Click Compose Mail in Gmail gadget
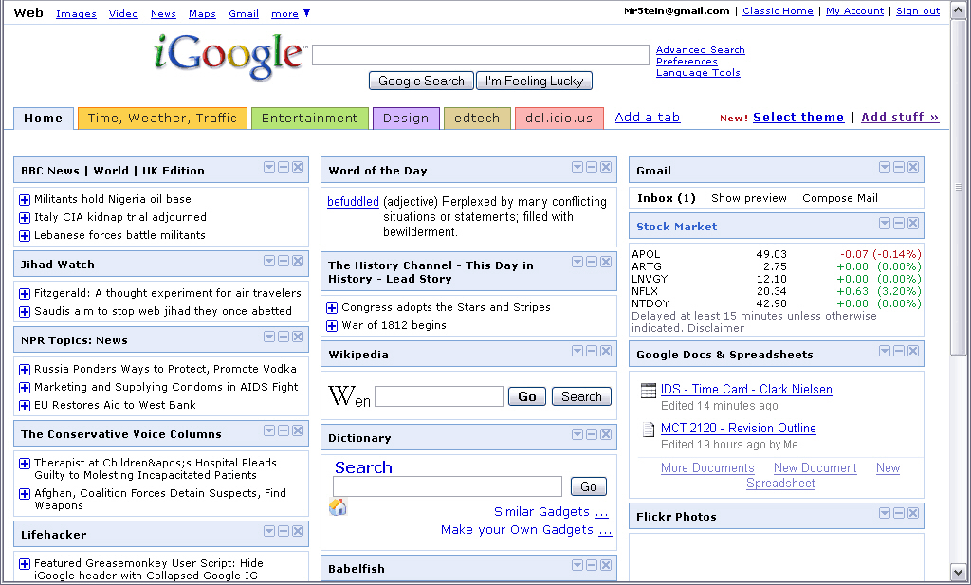The height and width of the screenshot is (585, 971). click(x=840, y=198)
